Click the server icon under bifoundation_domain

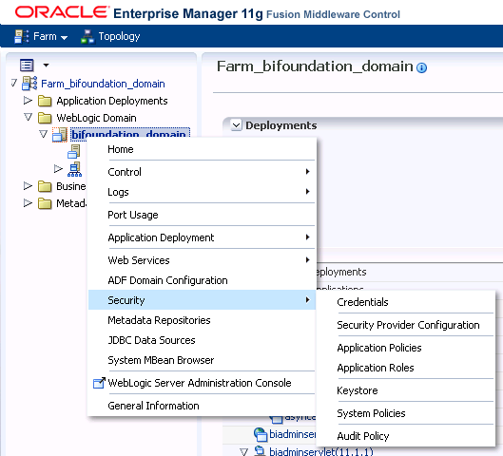[74, 152]
